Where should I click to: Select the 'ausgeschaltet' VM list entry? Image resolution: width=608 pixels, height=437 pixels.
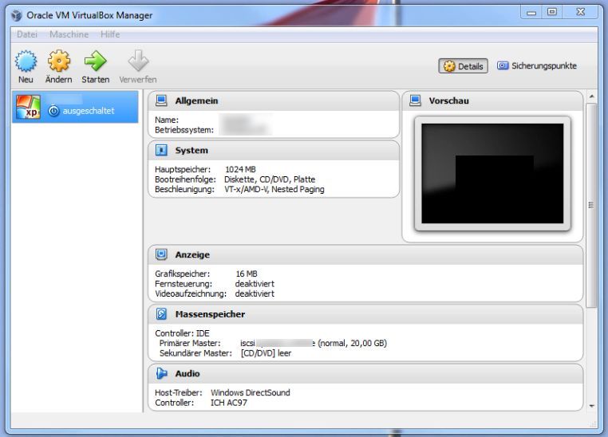click(75, 107)
